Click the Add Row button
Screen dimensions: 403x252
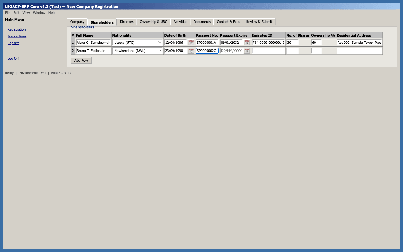pos(81,60)
